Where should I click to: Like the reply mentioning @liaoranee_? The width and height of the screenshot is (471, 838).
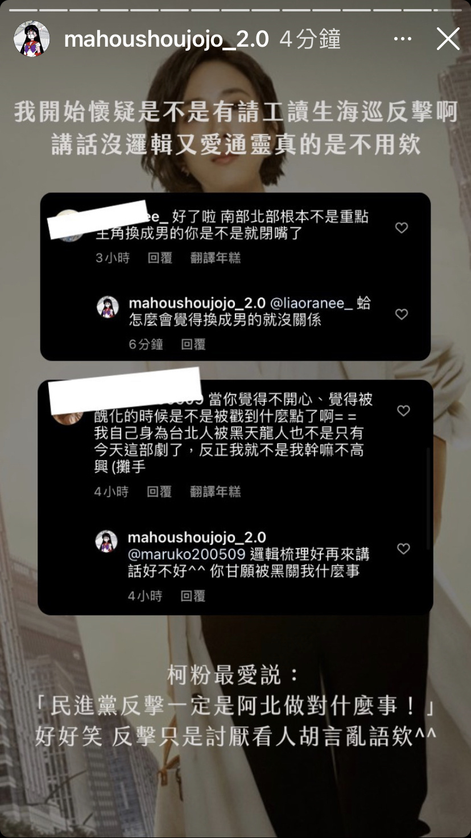pos(402,314)
